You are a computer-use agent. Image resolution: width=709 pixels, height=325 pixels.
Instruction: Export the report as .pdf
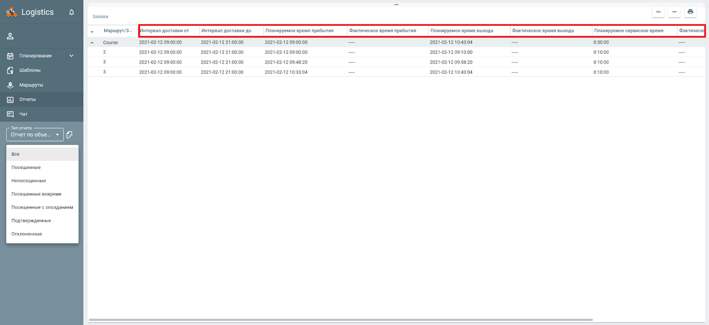pos(674,12)
